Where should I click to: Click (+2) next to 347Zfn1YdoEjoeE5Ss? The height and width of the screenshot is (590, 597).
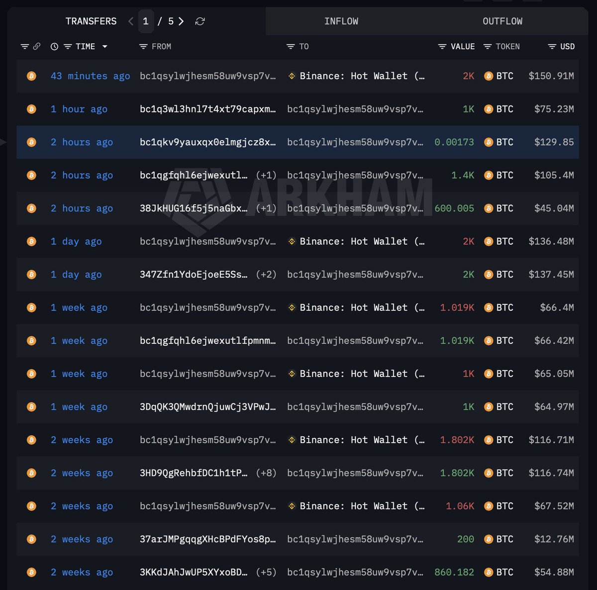coord(266,275)
